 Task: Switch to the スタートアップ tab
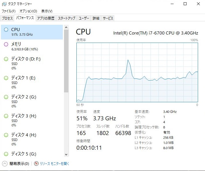pyautogui.click(x=66, y=18)
